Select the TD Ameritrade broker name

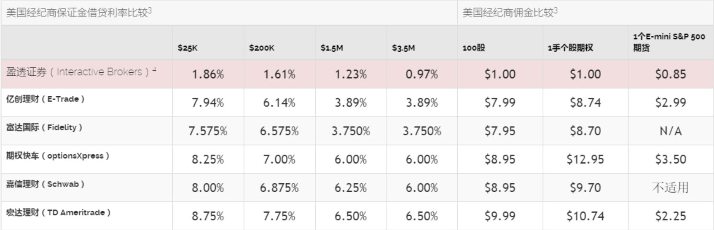coord(58,213)
